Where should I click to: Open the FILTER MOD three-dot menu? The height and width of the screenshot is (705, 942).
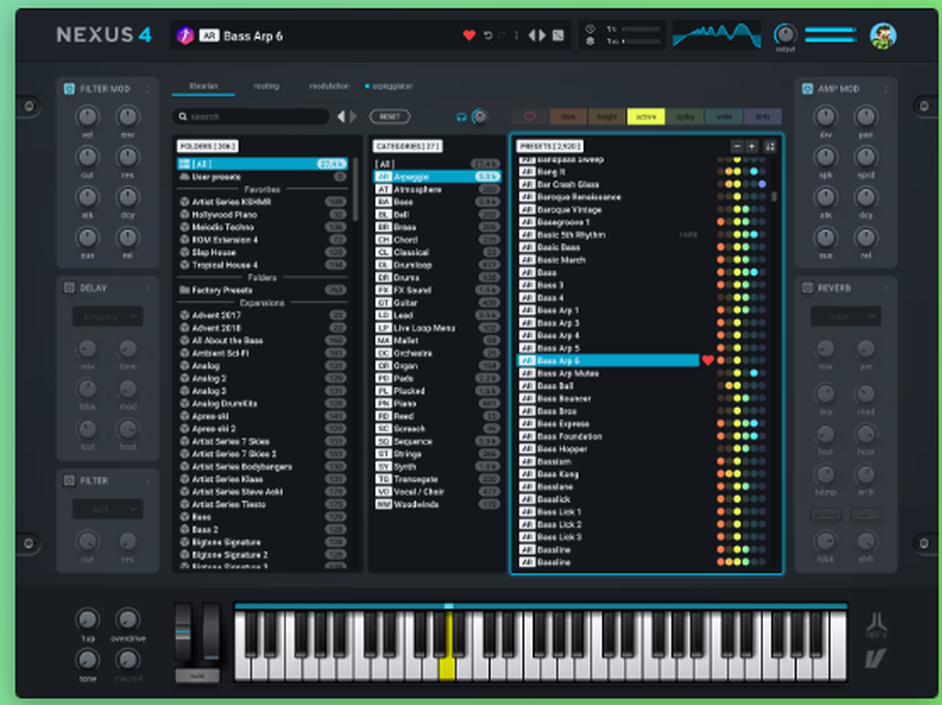[147, 89]
